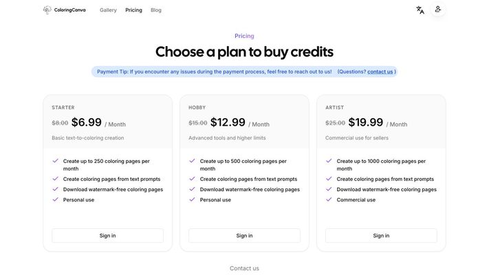The height and width of the screenshot is (275, 489).
Task: Click the user account sign-in icon
Action: pos(438,10)
